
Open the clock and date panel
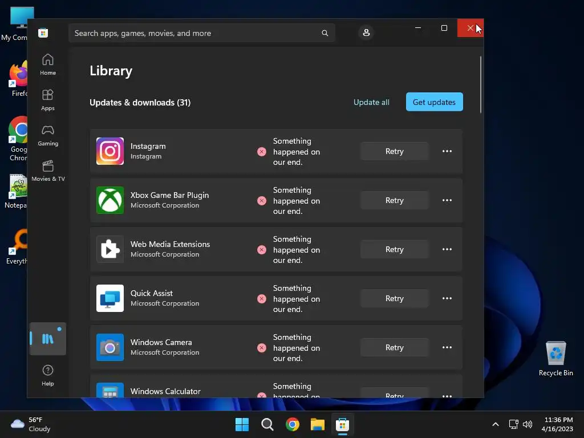click(557, 424)
